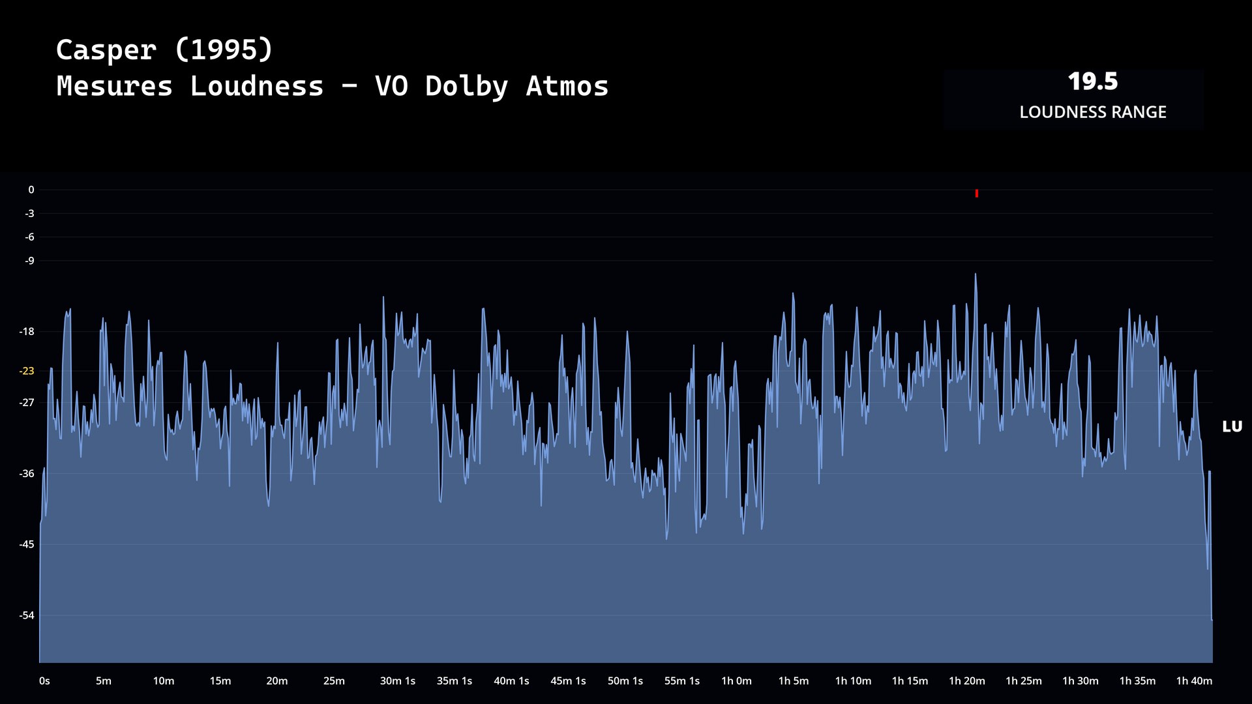Click the 'LU' unit label
Image resolution: width=1252 pixels, height=704 pixels.
[x=1232, y=427]
